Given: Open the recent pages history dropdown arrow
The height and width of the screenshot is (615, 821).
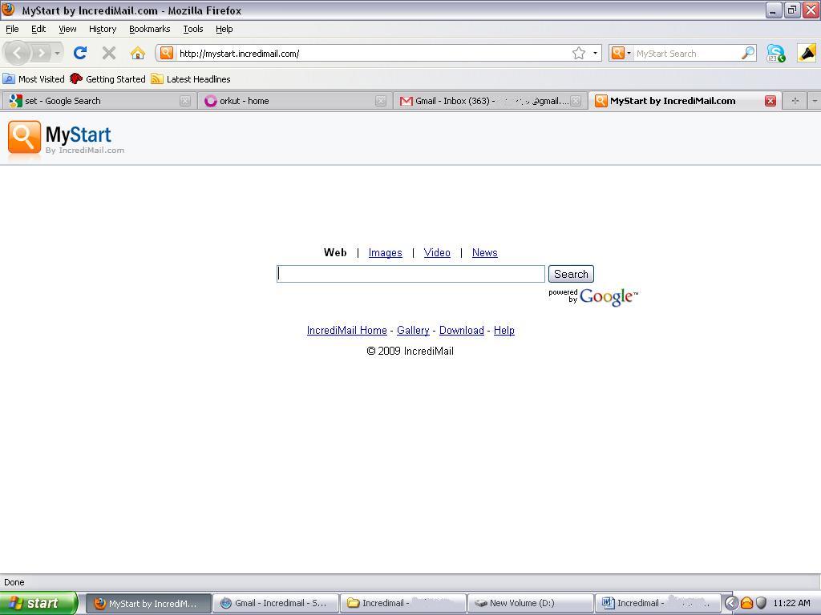Looking at the screenshot, I should 57,53.
